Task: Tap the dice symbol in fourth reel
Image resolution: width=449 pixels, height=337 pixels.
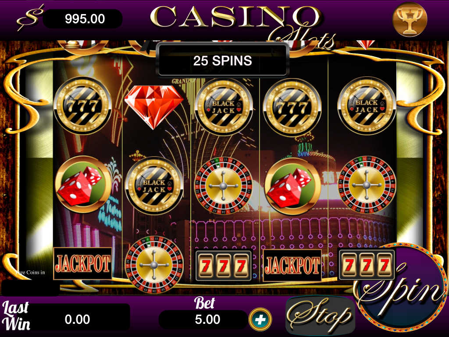Action: point(292,186)
